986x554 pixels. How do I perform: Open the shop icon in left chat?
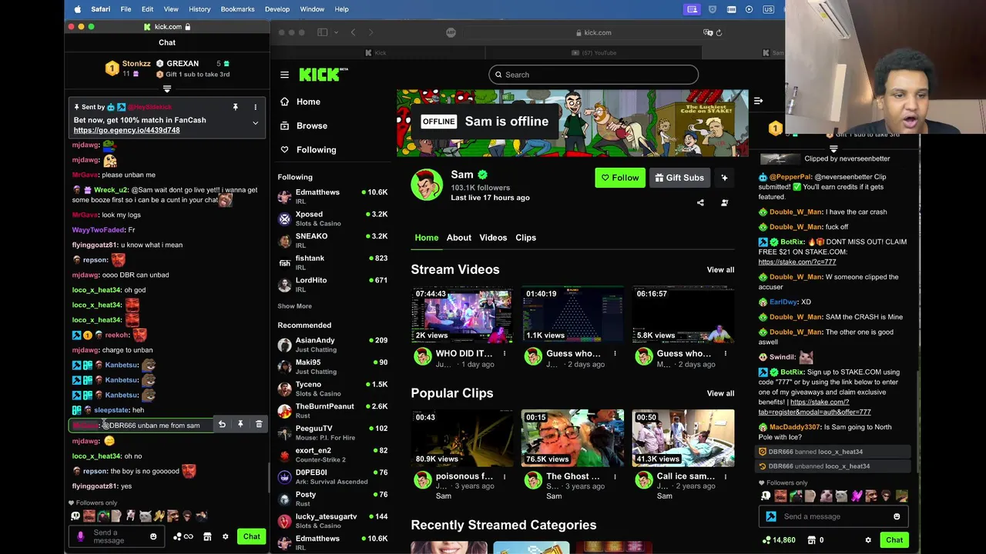click(207, 537)
